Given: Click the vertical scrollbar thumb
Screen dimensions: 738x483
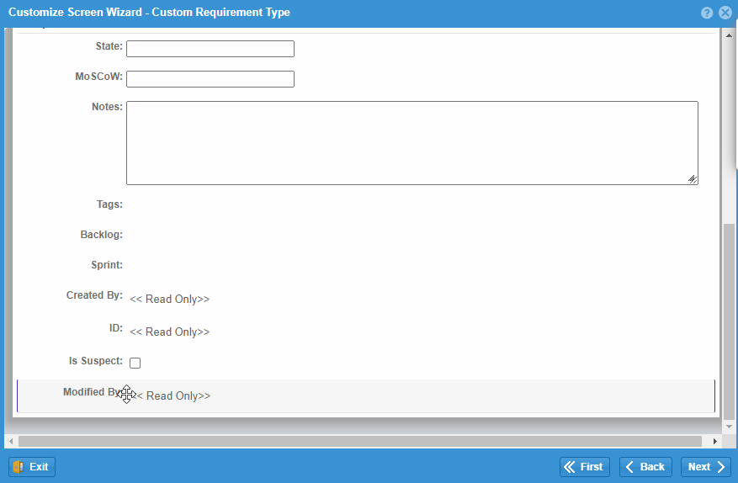Looking at the screenshot, I should (x=729, y=321).
